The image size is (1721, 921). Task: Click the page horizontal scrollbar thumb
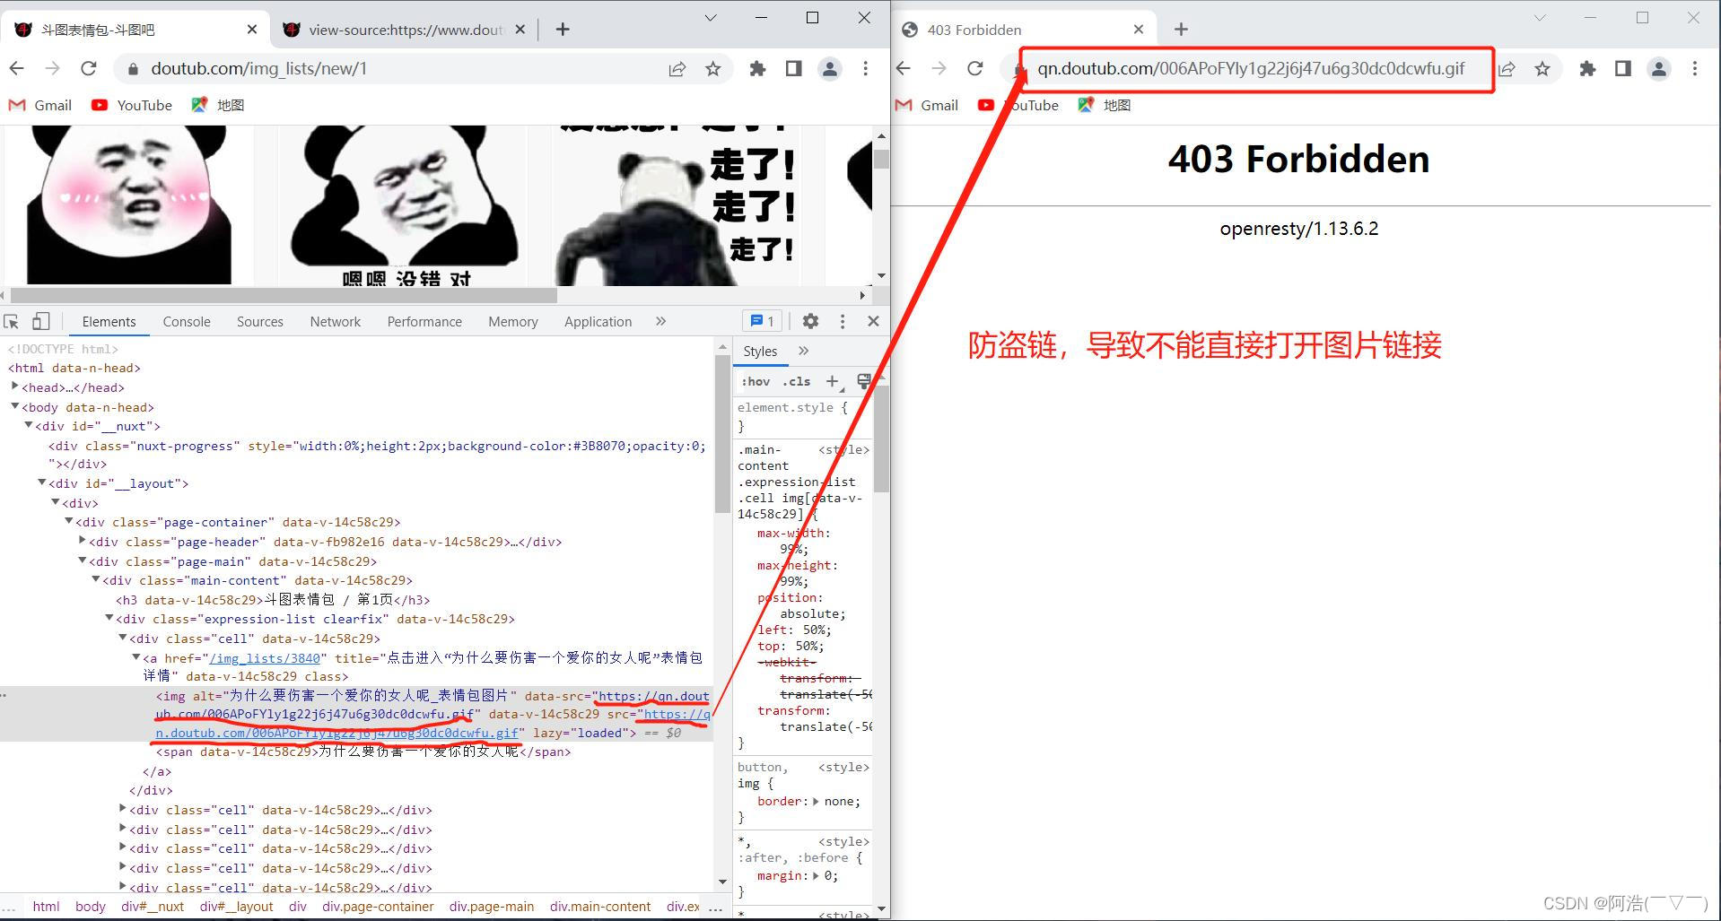pos(284,295)
